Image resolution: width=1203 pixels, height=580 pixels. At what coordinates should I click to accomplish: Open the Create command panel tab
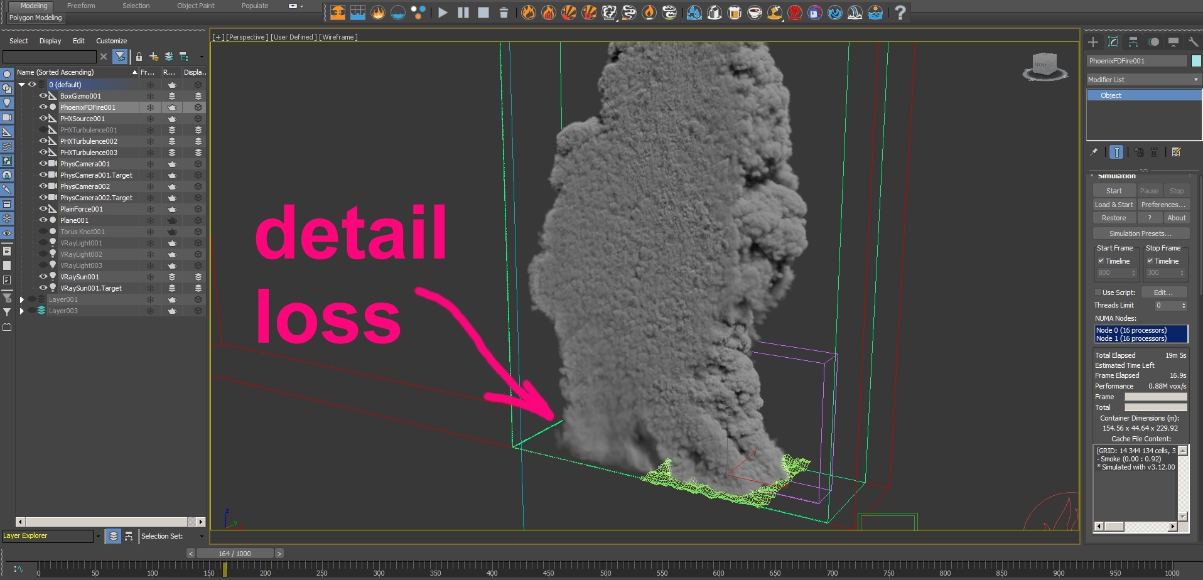click(1093, 41)
